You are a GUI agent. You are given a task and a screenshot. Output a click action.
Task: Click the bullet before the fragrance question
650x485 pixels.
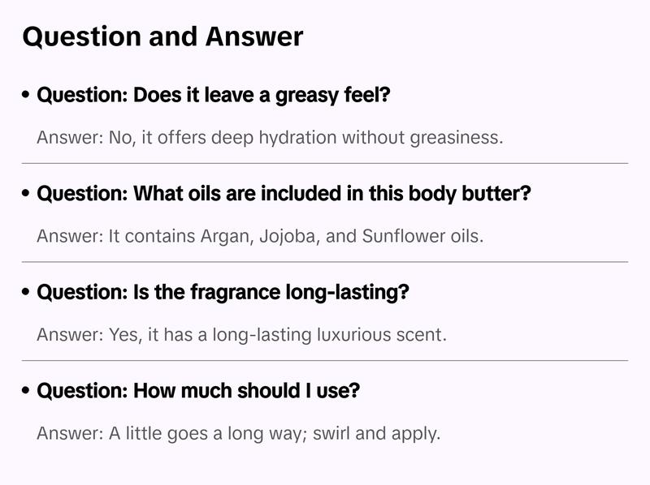click(27, 293)
